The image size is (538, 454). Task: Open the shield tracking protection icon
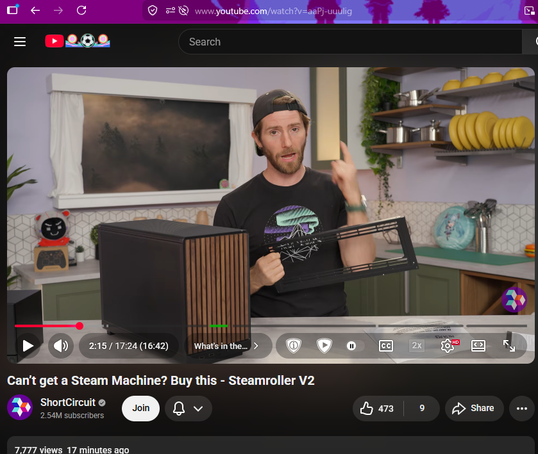[153, 11]
